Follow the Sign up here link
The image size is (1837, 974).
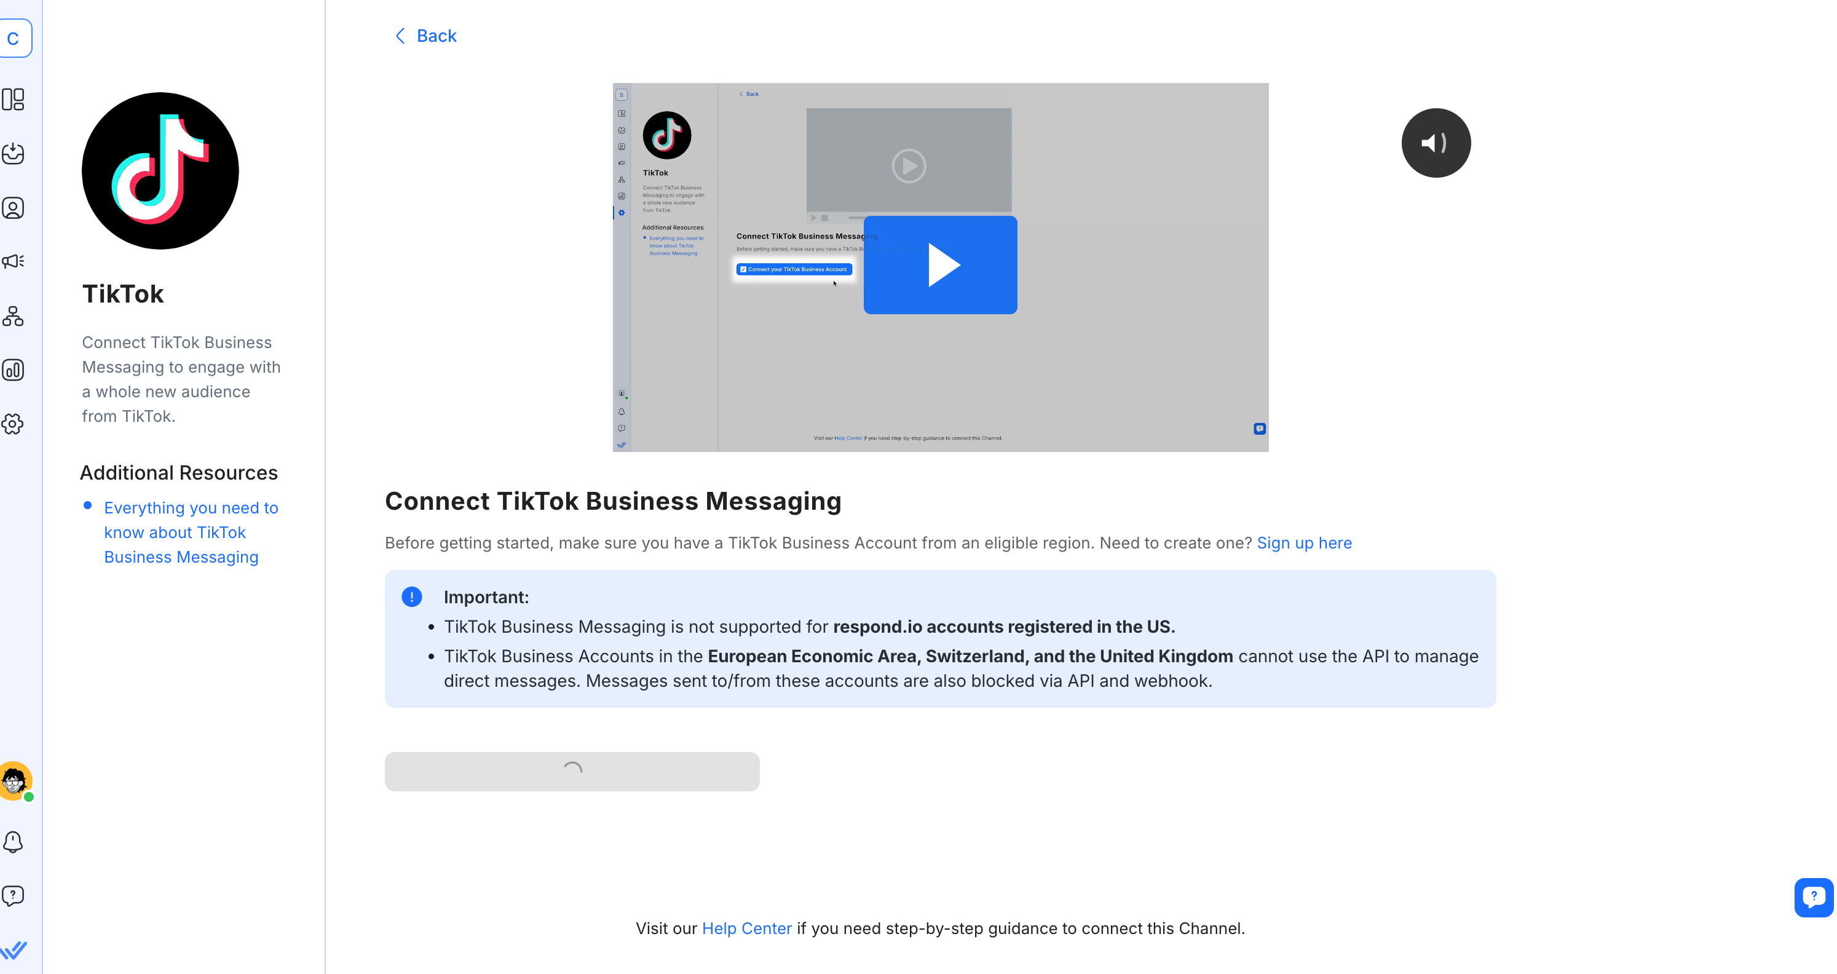pos(1305,542)
